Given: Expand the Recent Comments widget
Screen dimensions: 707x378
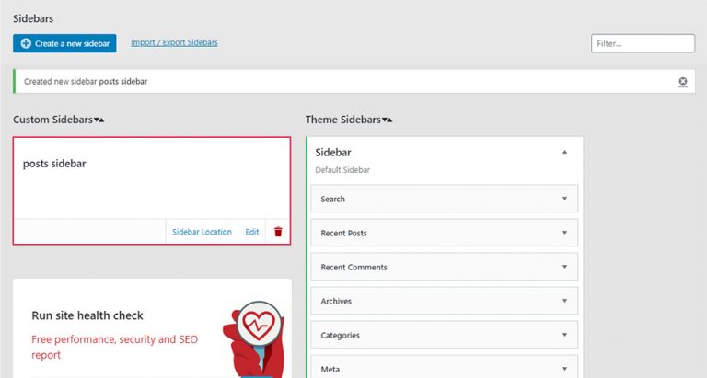Looking at the screenshot, I should click(564, 267).
